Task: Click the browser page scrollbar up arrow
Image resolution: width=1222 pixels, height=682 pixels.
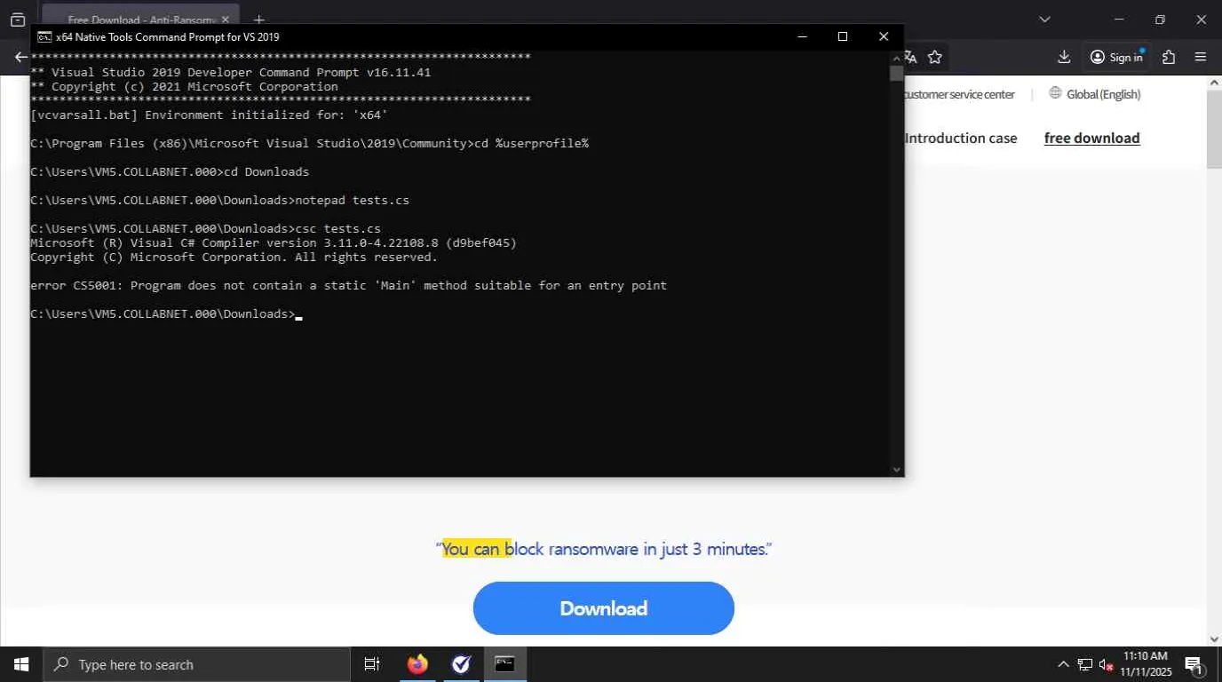Action: 1214,82
